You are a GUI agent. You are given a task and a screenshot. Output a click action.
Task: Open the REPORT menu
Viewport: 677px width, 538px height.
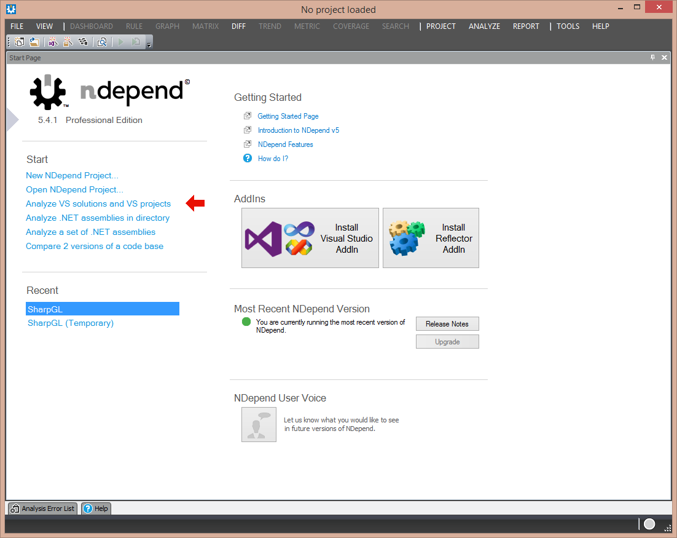tap(526, 26)
